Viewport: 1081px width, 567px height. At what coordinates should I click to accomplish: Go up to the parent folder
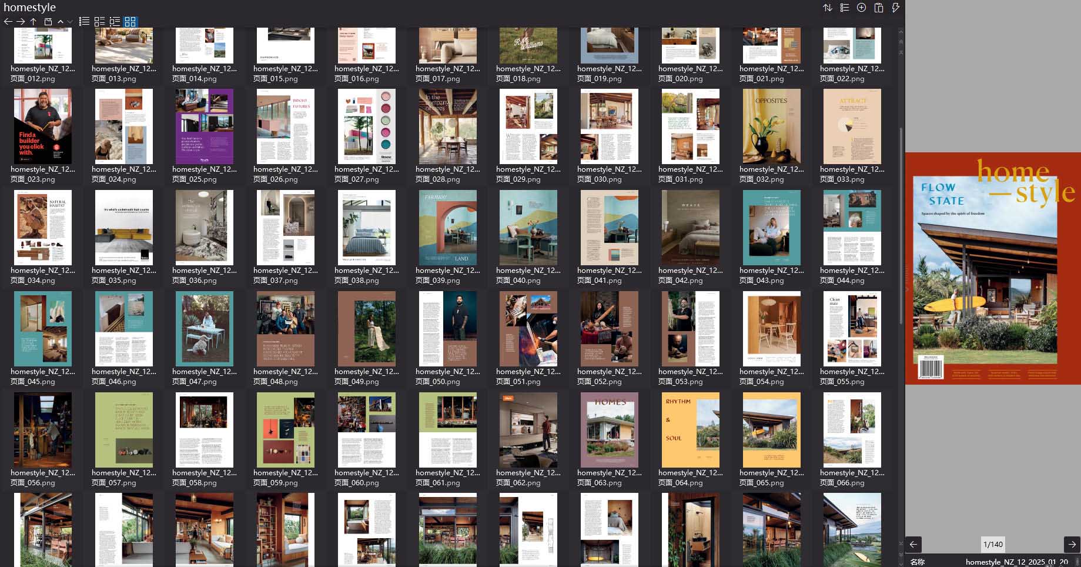click(34, 21)
